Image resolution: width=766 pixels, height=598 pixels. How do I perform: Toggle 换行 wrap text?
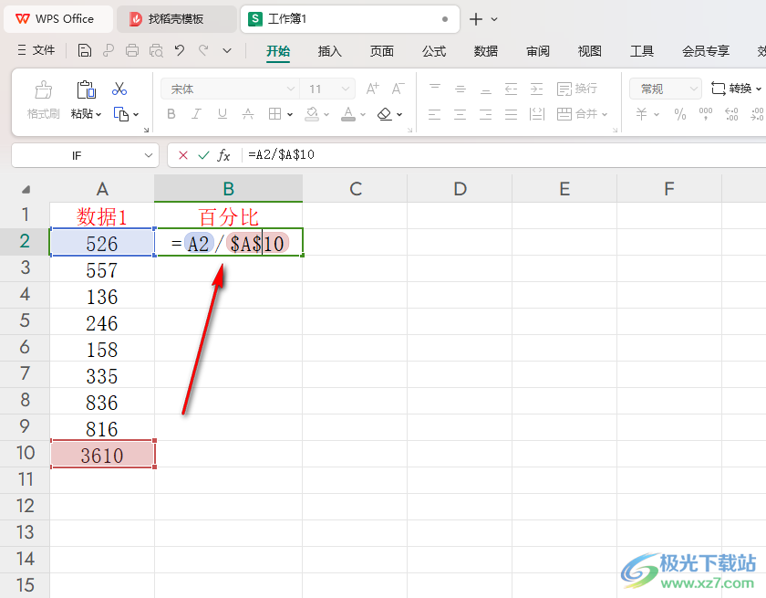click(577, 89)
